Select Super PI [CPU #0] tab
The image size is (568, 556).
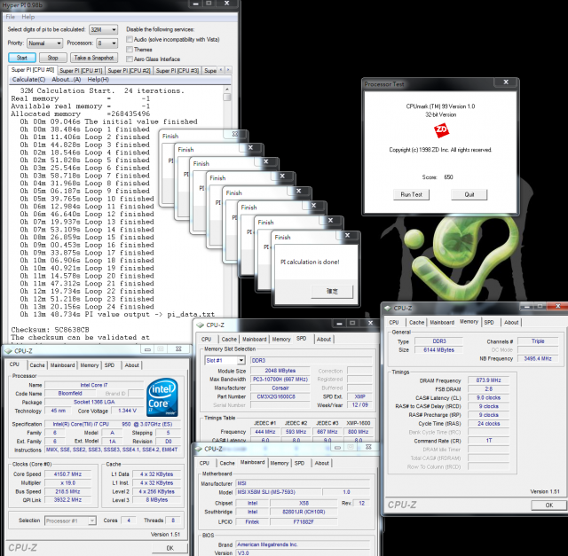pyautogui.click(x=33, y=69)
